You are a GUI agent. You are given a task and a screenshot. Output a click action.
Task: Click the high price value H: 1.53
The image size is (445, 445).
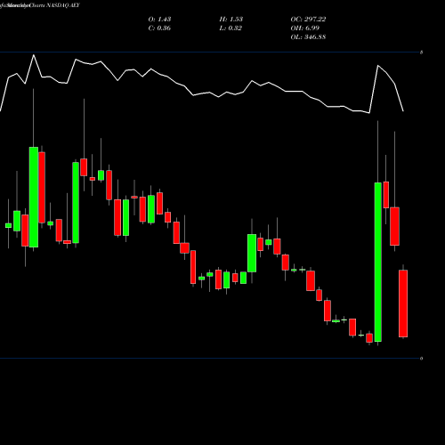231,20
